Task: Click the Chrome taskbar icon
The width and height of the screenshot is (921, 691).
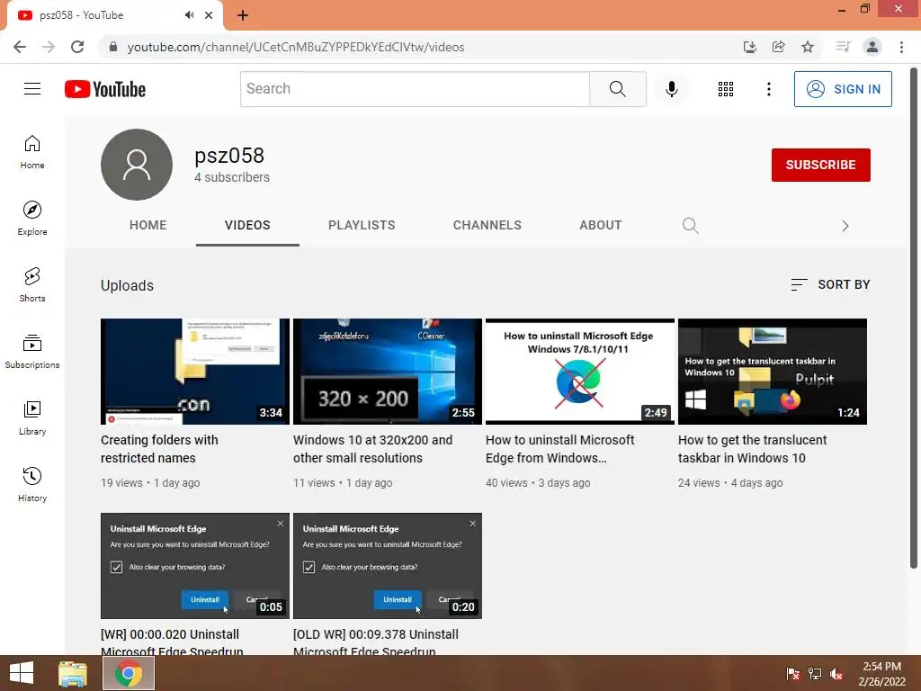Action: [129, 673]
